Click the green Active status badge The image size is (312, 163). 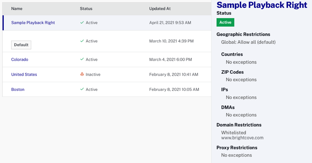[225, 22]
